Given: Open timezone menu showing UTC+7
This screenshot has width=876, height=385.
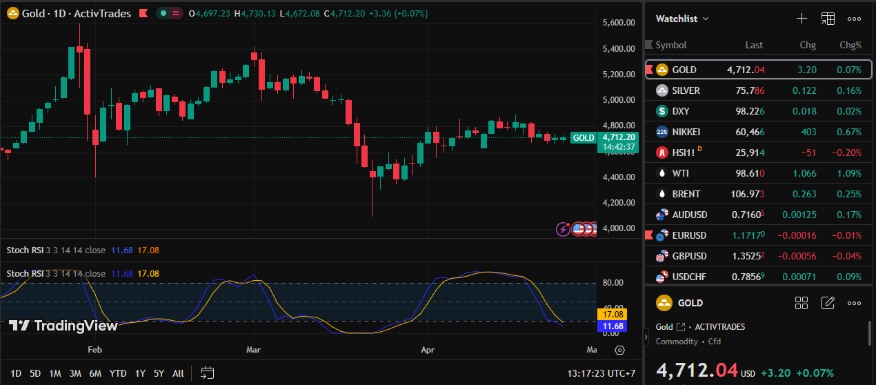Looking at the screenshot, I should [x=601, y=373].
